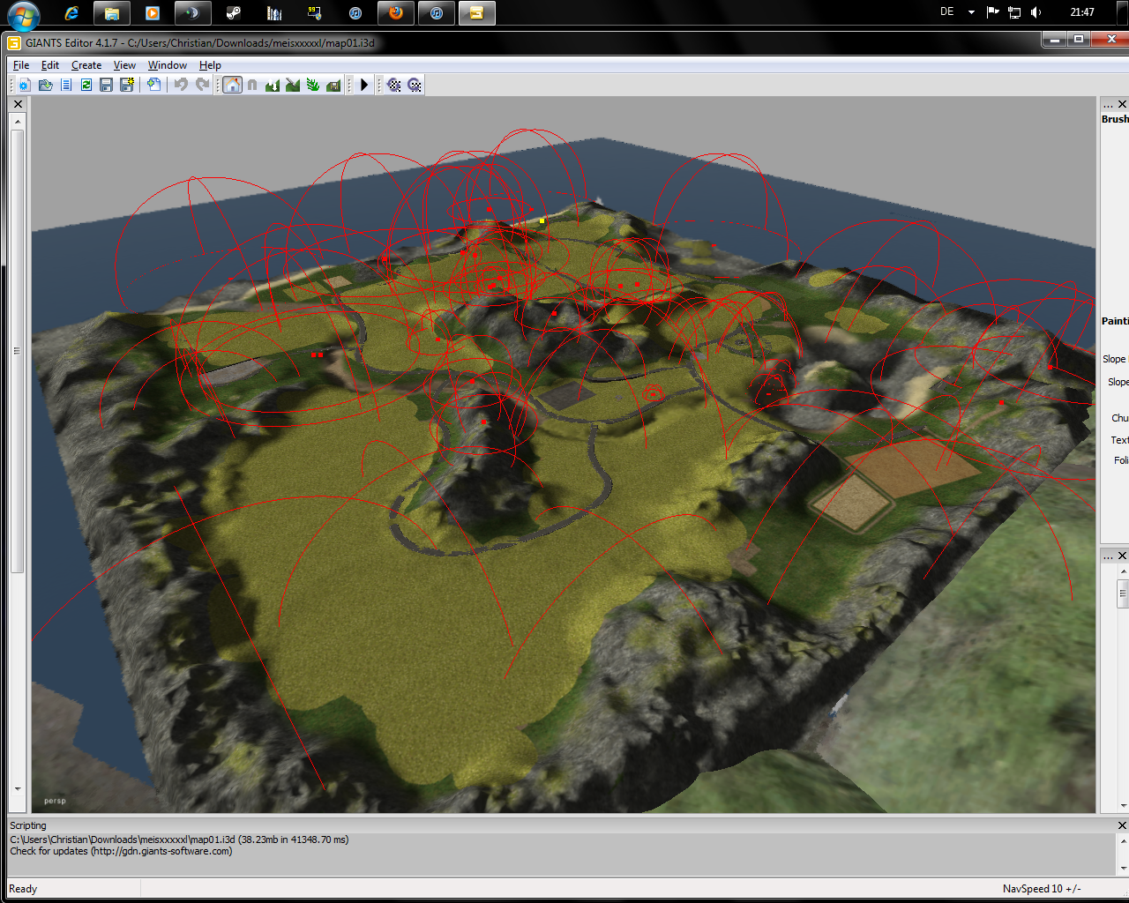
Task: Close the left side panel
Action: click(18, 104)
